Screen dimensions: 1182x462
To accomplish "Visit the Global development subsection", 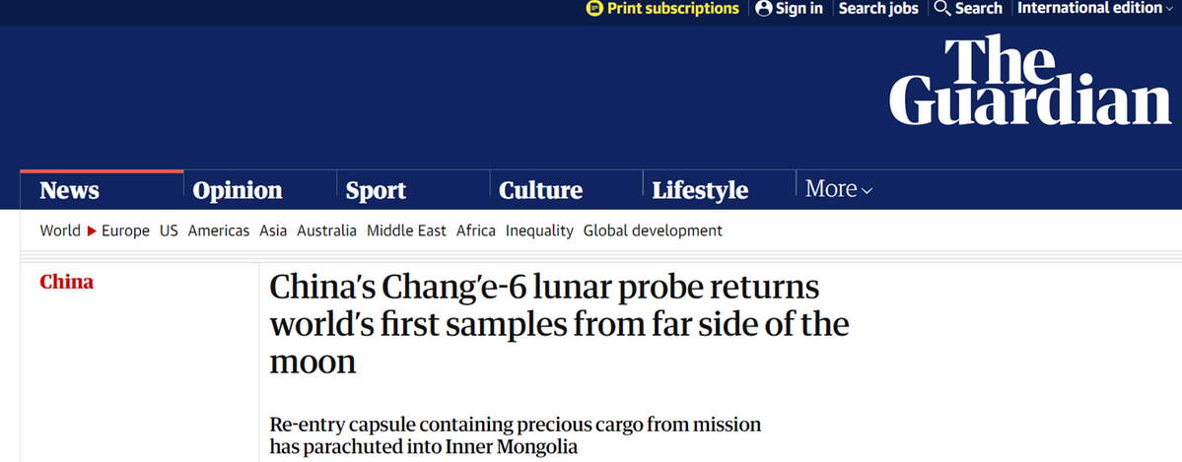I will coord(653,231).
